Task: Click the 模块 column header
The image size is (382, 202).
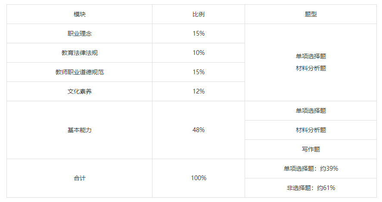Action: click(x=79, y=14)
